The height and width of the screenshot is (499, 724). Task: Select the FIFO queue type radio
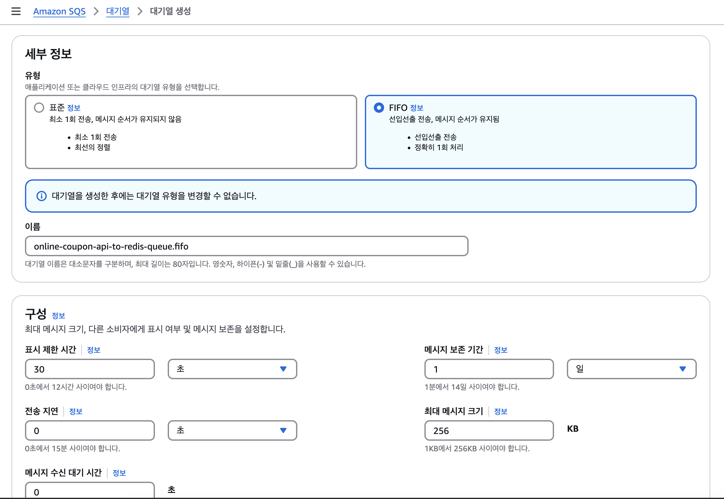379,108
